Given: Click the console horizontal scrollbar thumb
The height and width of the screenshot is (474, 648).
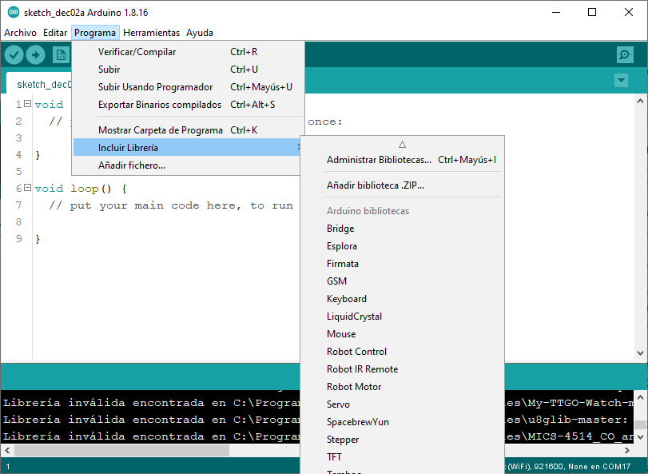Looking at the screenshot, I should pos(121,450).
